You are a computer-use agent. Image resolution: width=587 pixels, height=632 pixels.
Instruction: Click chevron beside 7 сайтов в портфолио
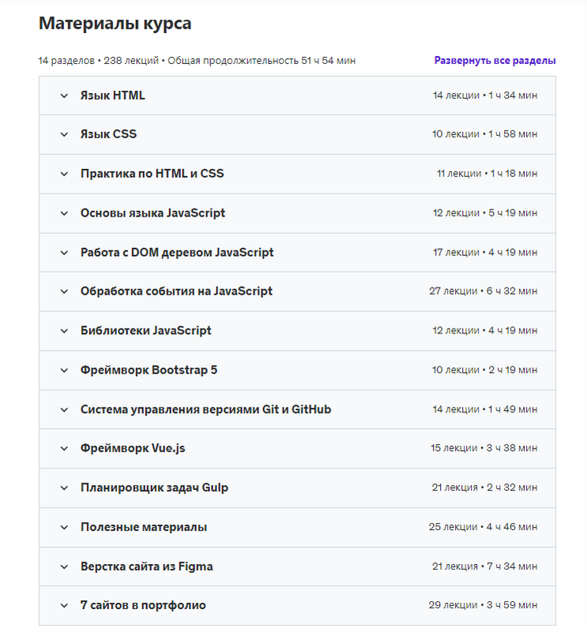65,606
